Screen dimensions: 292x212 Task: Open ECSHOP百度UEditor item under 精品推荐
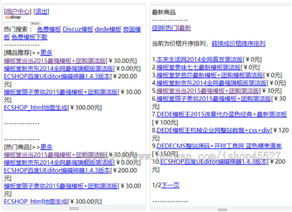[x=57, y=76]
